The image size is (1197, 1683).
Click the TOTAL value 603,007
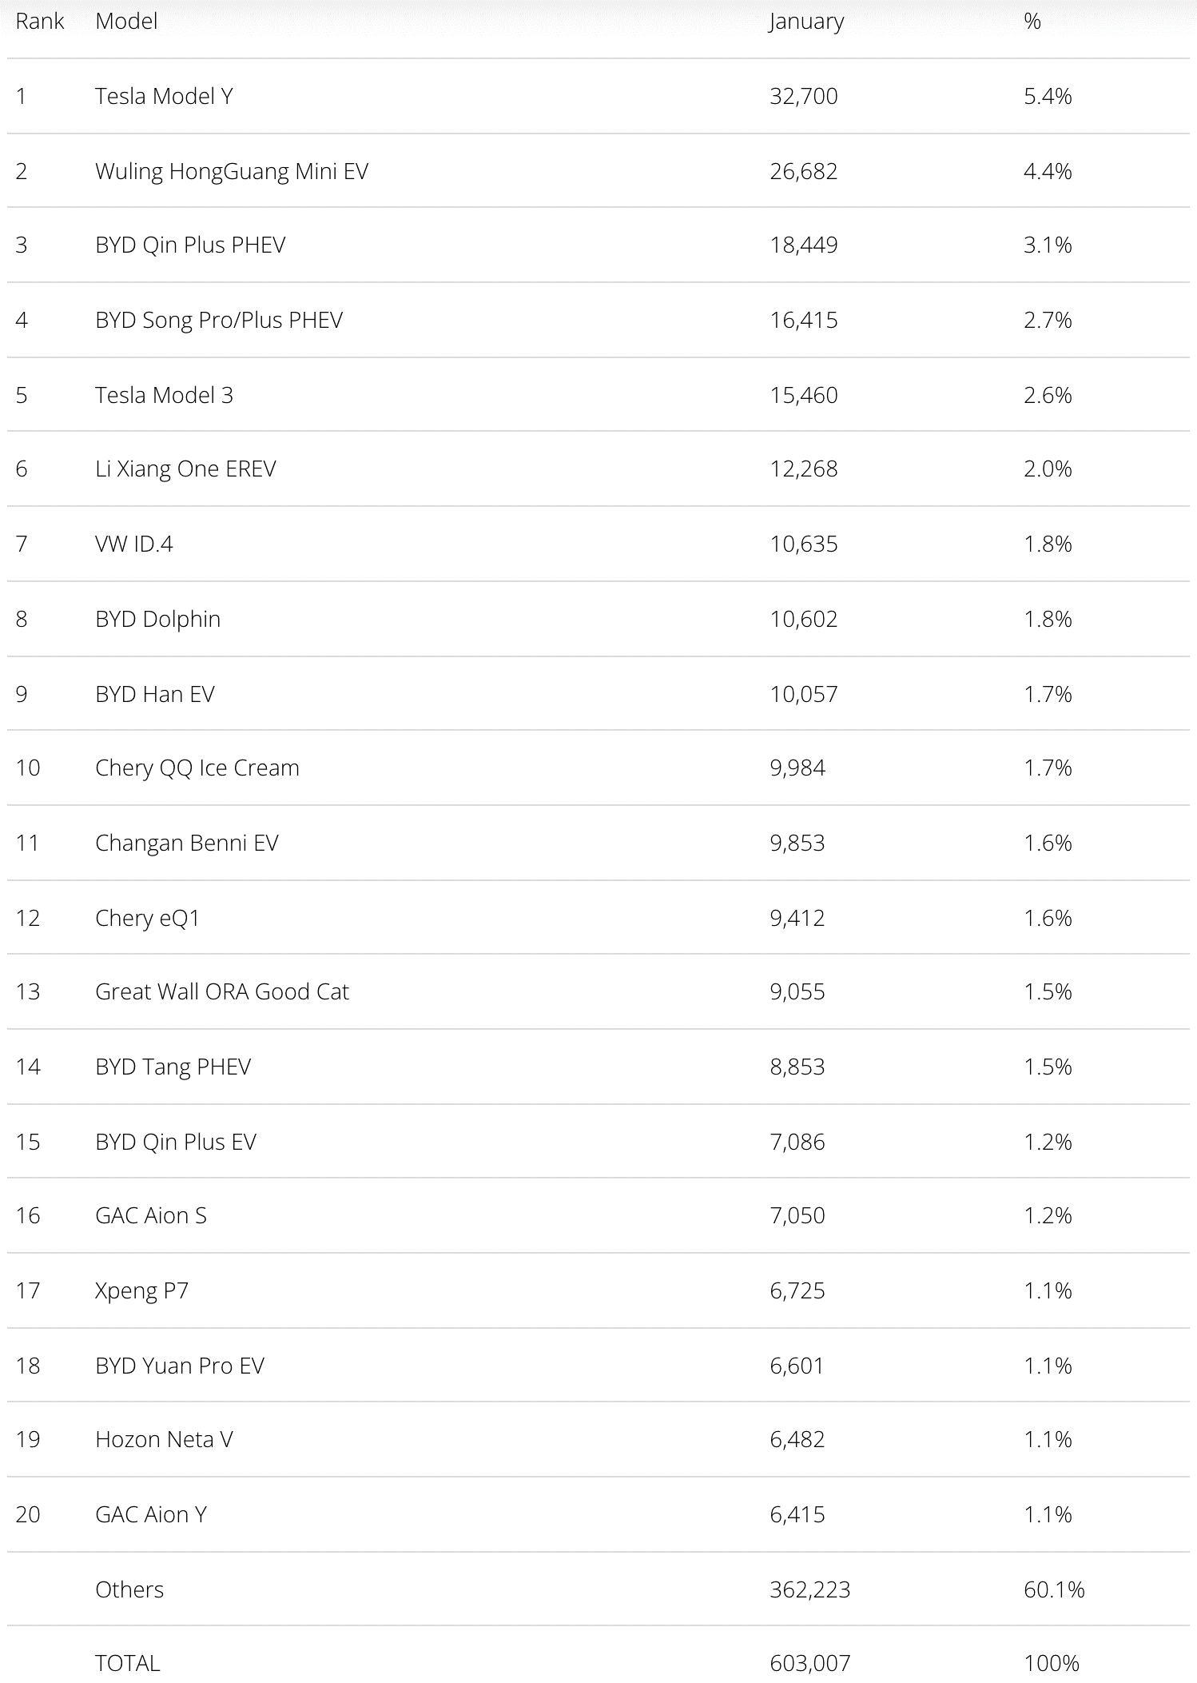point(810,1663)
